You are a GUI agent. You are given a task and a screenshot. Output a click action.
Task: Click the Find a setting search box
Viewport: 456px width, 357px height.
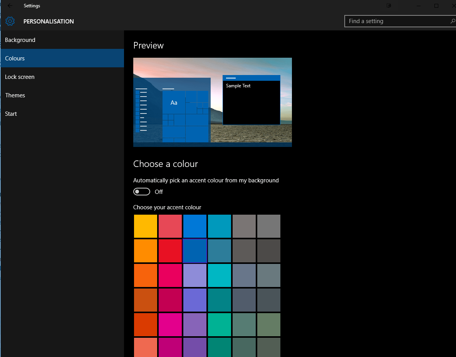point(400,21)
